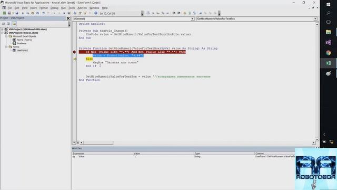Click the Value watch expression row

click(x=183, y=157)
